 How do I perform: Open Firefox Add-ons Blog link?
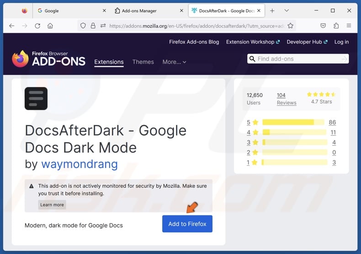click(x=194, y=42)
